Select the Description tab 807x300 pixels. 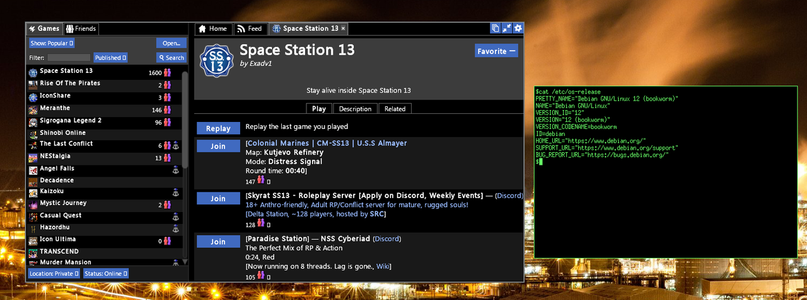[355, 108]
